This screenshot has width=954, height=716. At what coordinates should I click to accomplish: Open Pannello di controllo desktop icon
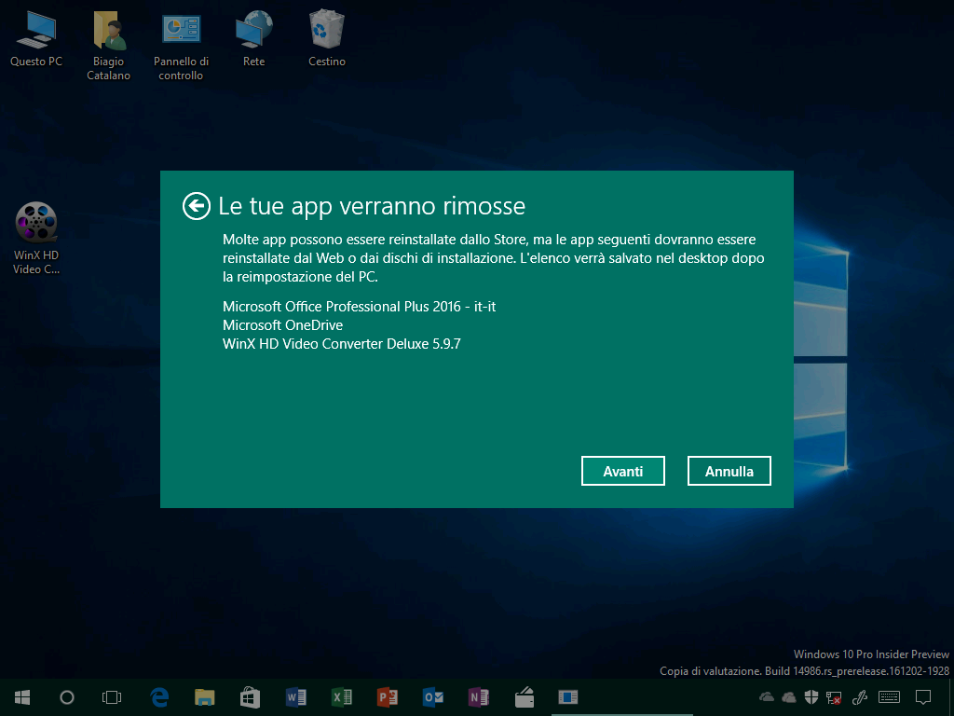(181, 46)
